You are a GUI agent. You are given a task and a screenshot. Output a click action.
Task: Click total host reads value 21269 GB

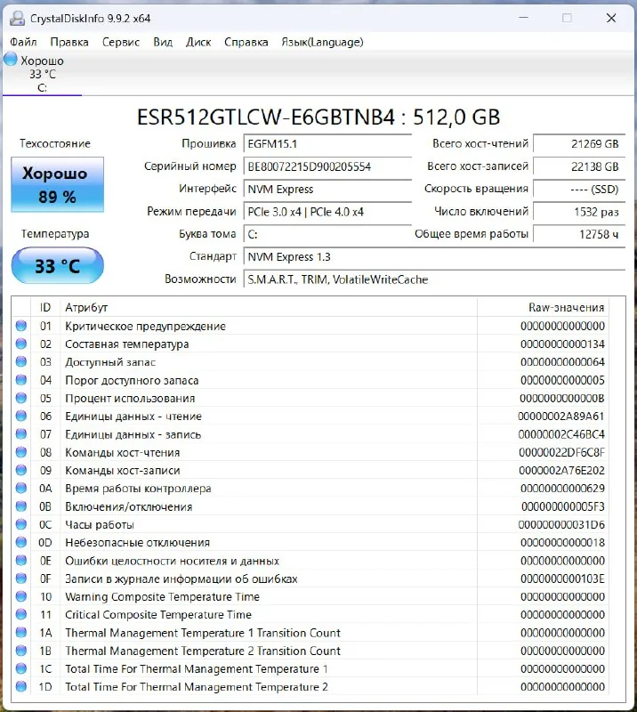pyautogui.click(x=579, y=144)
